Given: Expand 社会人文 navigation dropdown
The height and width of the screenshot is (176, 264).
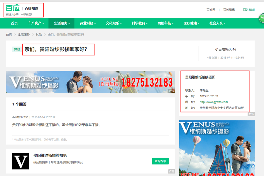Looking at the screenshot, I should pyautogui.click(x=217, y=23).
